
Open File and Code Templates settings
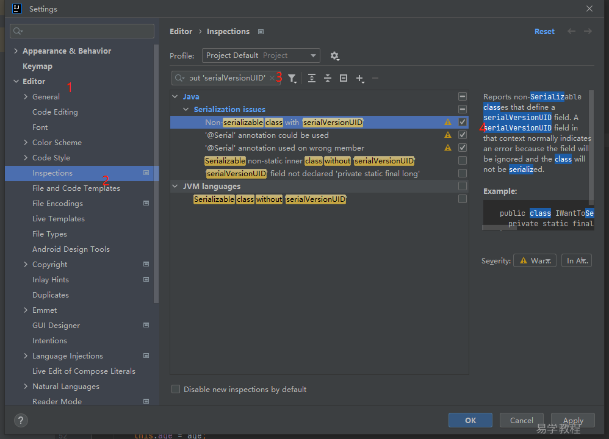click(76, 188)
